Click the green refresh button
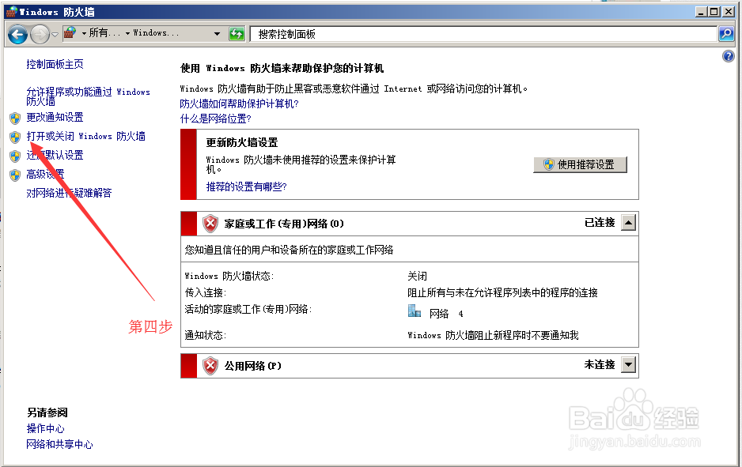Screen dimensions: 742x467 point(237,33)
